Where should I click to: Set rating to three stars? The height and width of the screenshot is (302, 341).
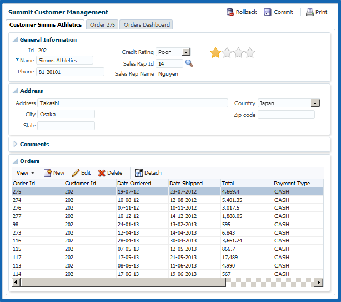[x=239, y=53]
